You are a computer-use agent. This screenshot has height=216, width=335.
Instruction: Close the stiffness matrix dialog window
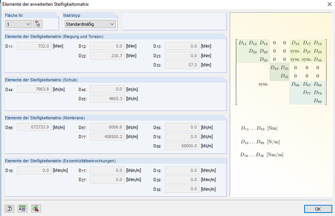pyautogui.click(x=329, y=4)
